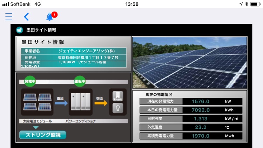Open the hamburger menu
Viewport: 263px width, 148px height.
(9, 16)
